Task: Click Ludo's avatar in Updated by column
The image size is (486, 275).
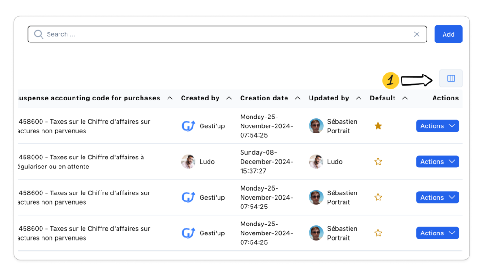Action: 316,162
